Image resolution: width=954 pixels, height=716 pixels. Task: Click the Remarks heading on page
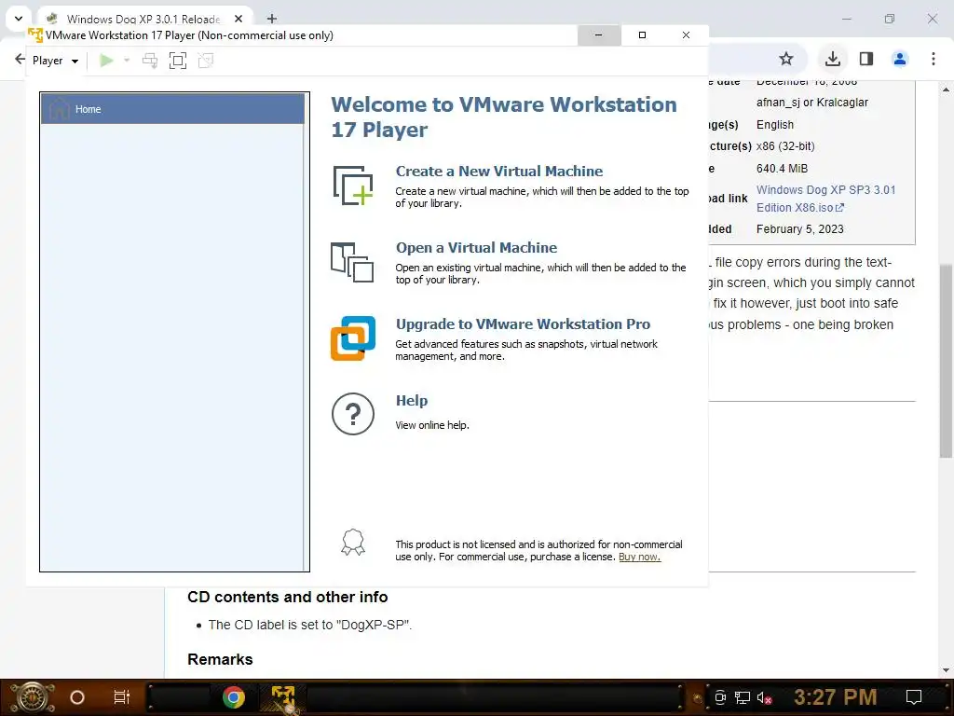pos(220,659)
